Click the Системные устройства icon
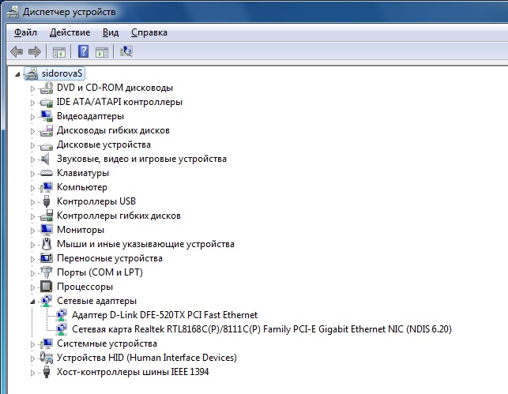Viewport: 508px width, 394px height. coord(47,343)
